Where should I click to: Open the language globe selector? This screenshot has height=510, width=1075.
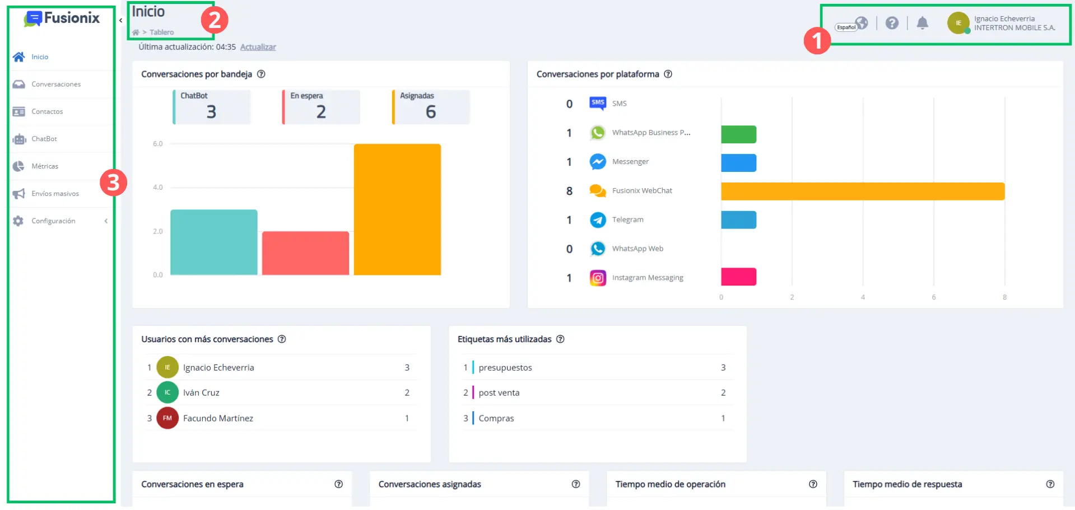coord(861,23)
